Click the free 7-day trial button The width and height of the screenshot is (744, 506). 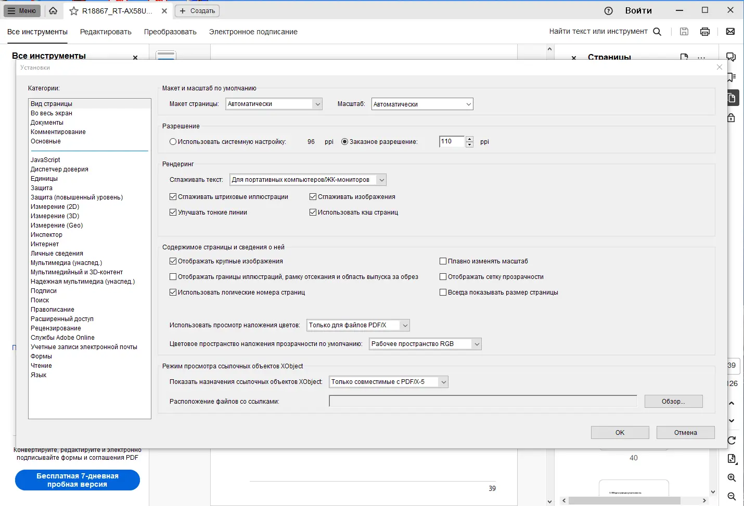[78, 480]
